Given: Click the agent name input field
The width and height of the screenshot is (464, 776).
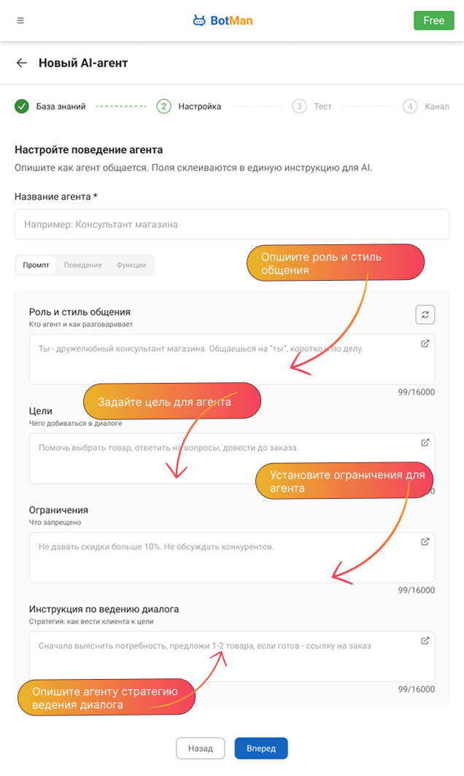Looking at the screenshot, I should pos(232,225).
